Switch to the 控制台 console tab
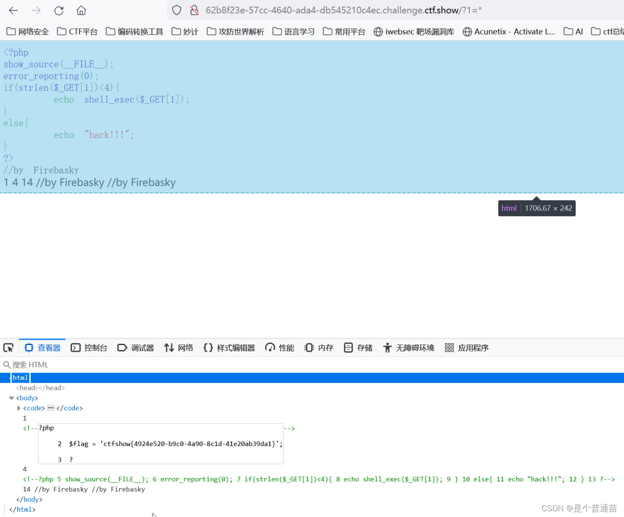This screenshot has width=624, height=517. [x=89, y=348]
